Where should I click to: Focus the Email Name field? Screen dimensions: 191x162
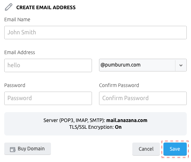(x=95, y=33)
